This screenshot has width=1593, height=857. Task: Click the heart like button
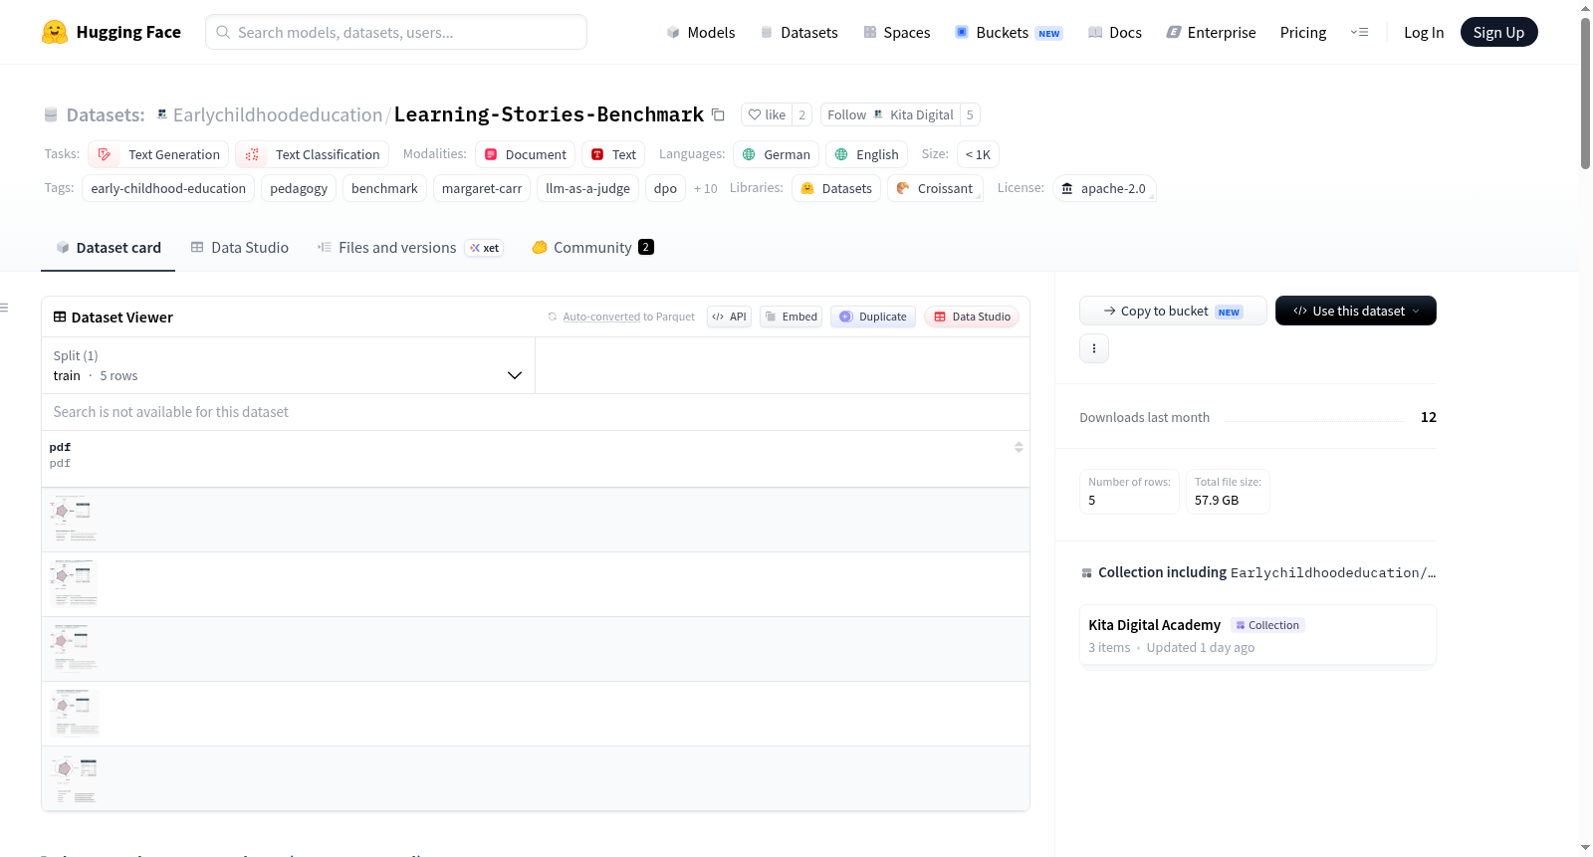767,114
